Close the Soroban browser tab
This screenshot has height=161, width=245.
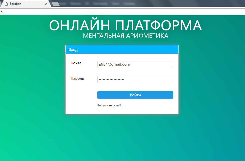pyautogui.click(x=46, y=4)
